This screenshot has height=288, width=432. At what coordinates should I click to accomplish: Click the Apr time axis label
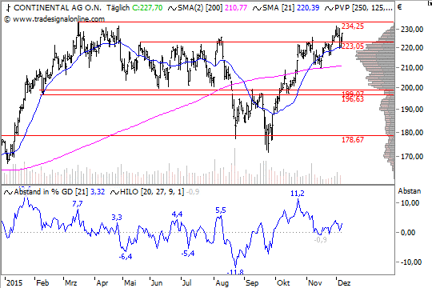click(102, 283)
